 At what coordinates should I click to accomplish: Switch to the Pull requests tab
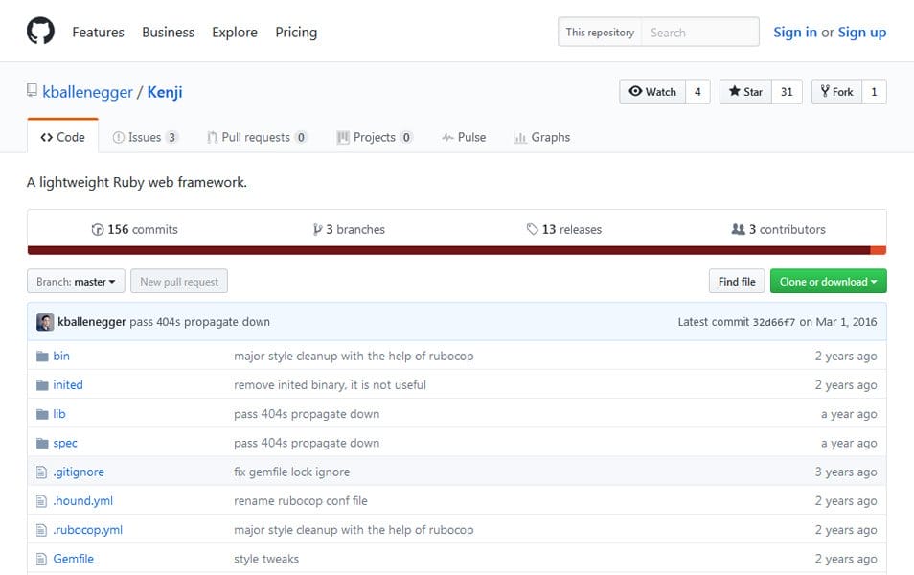coord(257,138)
